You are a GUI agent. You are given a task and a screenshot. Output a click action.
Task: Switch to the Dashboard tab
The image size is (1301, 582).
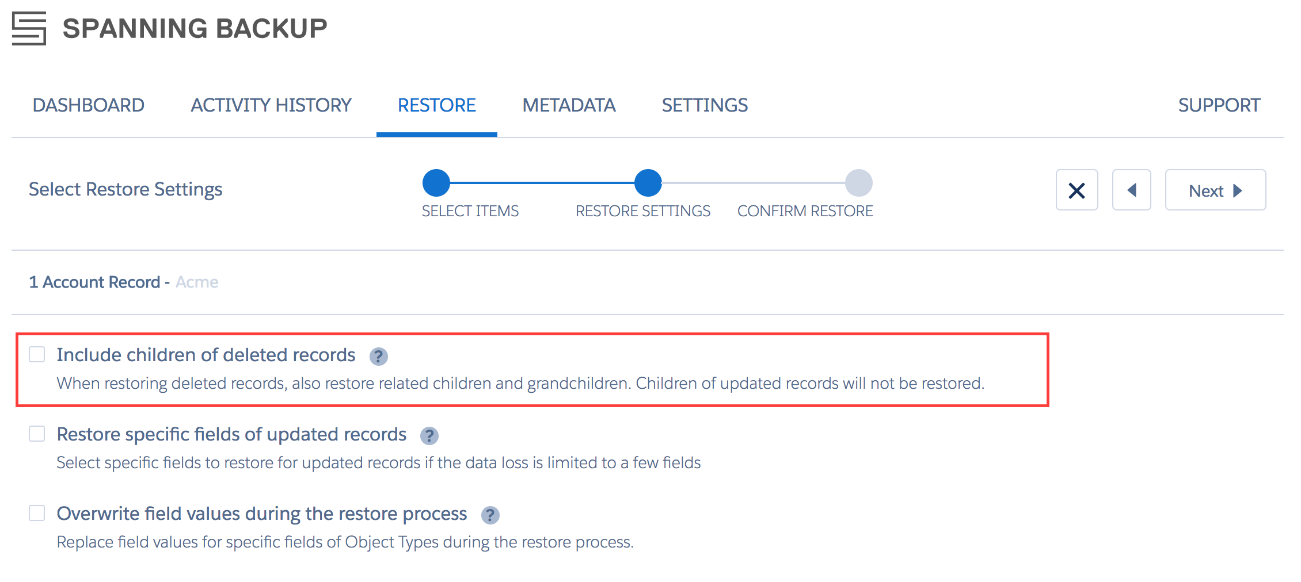pos(89,105)
